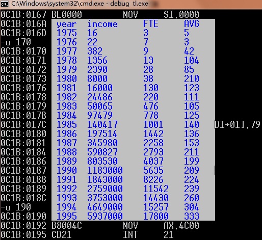
Task: Select year 1981 in the table
Action: [67, 88]
